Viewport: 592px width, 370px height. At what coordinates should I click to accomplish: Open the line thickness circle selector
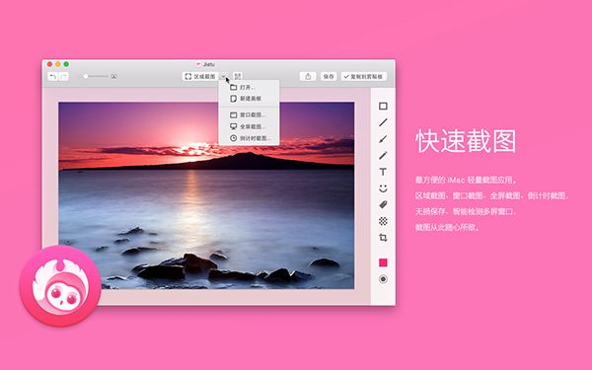tap(383, 279)
